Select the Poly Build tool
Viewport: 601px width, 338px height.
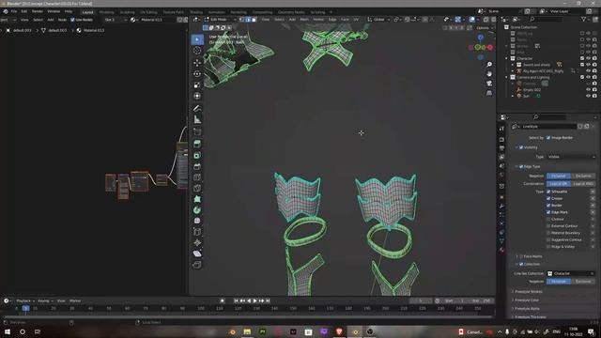[197, 199]
